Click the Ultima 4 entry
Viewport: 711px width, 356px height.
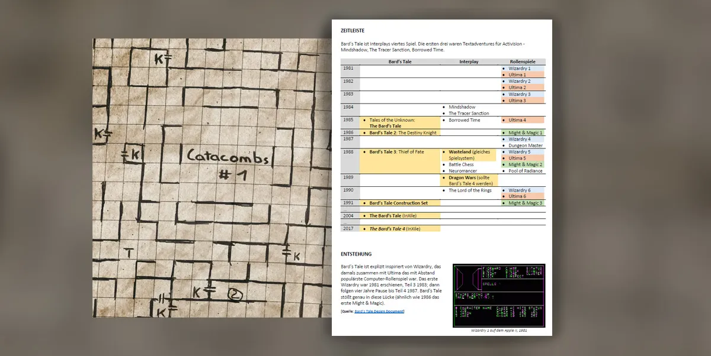click(517, 120)
